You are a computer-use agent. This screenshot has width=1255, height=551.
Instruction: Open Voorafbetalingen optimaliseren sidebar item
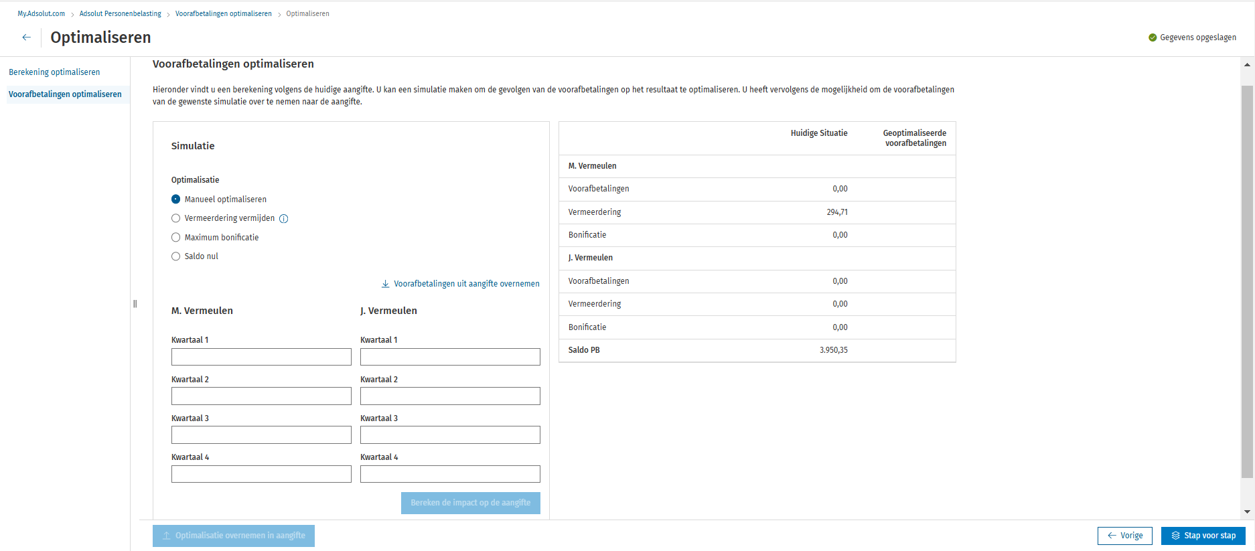pyautogui.click(x=65, y=94)
